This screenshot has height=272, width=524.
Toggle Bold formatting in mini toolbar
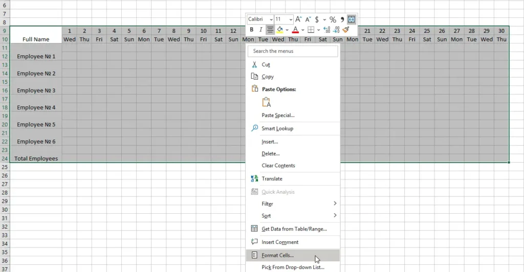pyautogui.click(x=252, y=30)
